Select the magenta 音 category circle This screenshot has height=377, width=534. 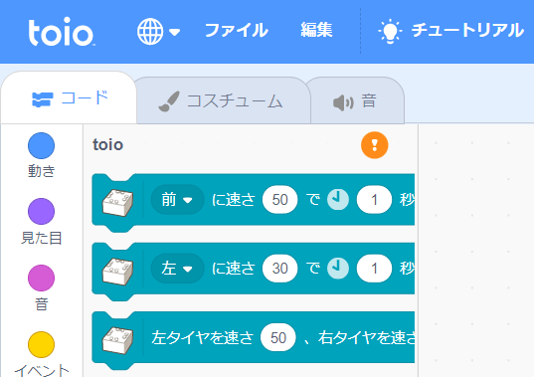41,279
